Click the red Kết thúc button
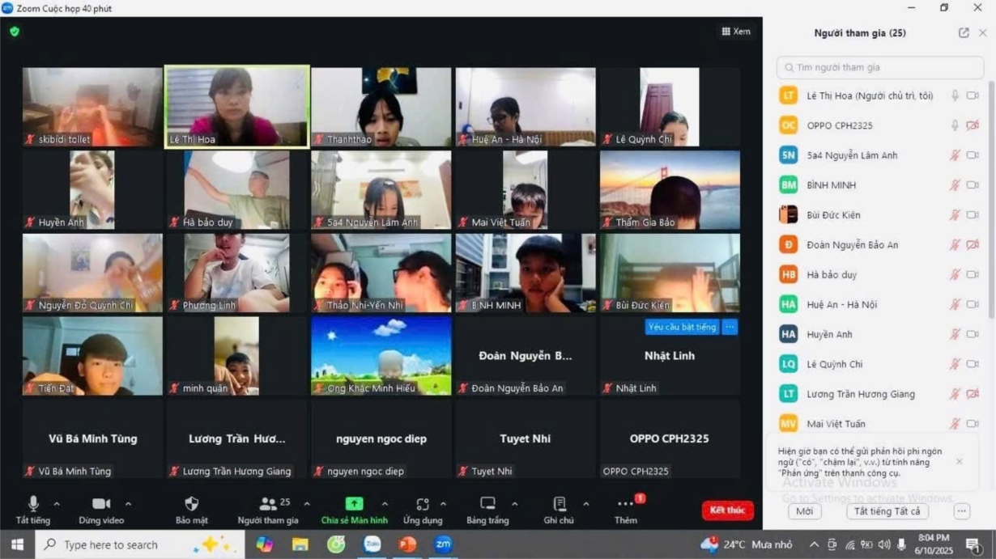The width and height of the screenshot is (996, 559). click(x=726, y=510)
